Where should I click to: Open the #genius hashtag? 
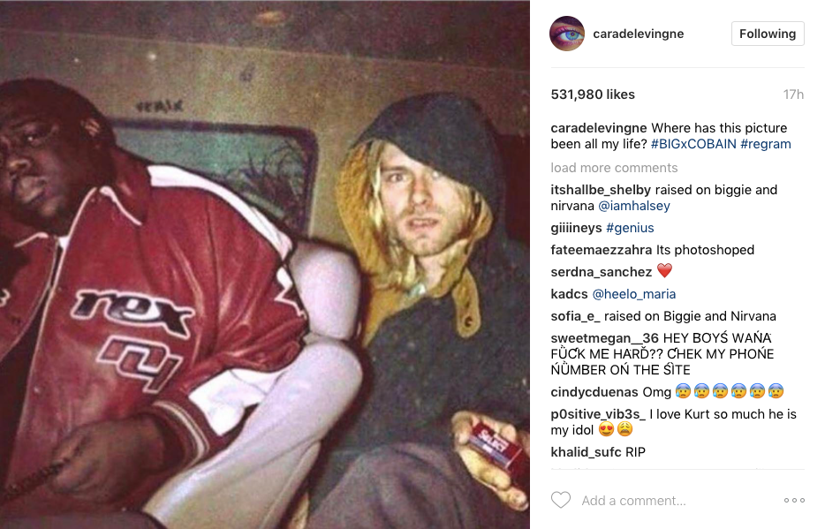point(630,228)
